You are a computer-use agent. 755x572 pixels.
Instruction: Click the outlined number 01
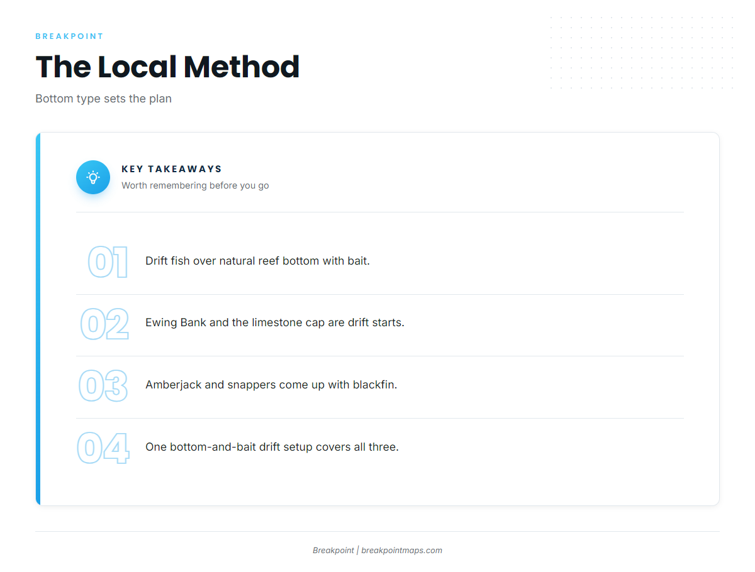pyautogui.click(x=108, y=262)
